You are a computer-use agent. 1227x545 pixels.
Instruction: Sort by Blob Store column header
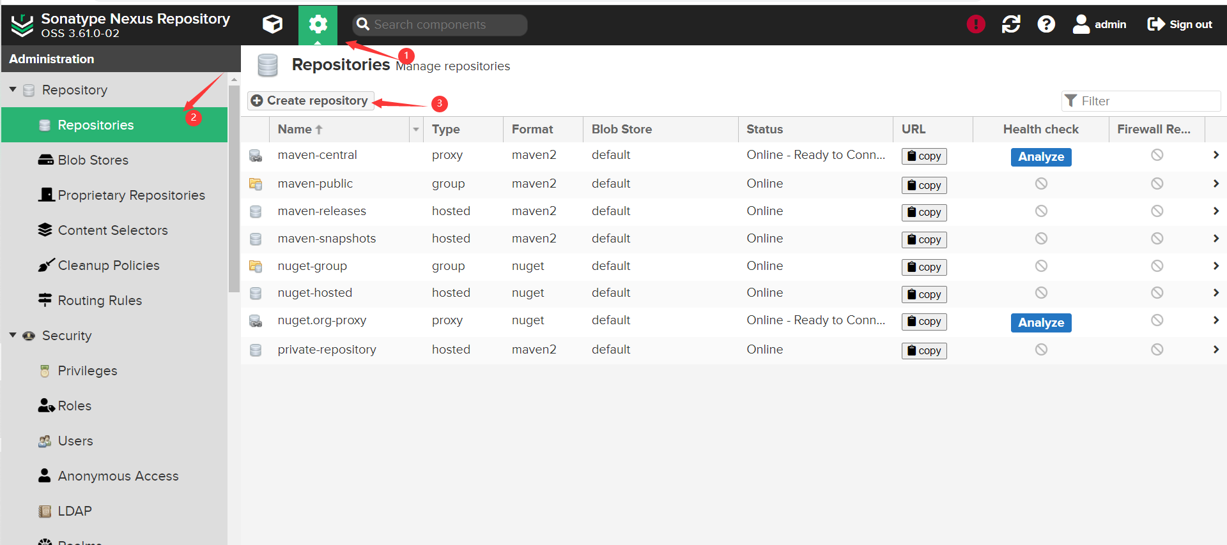tap(661, 130)
